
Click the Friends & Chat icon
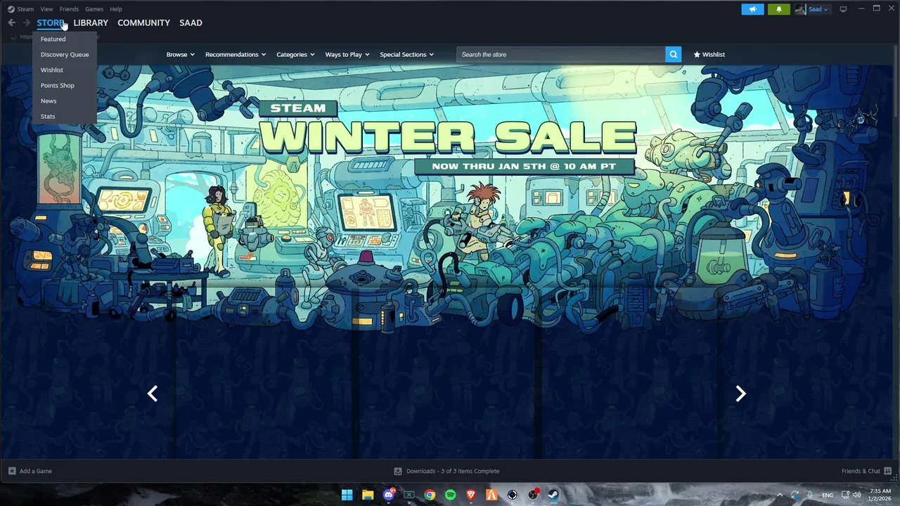coord(887,471)
